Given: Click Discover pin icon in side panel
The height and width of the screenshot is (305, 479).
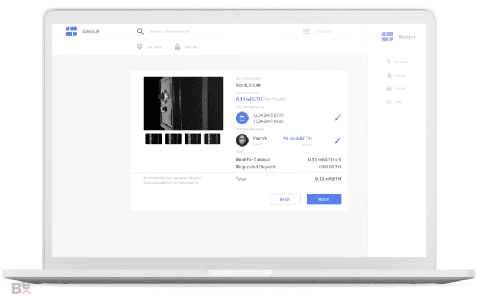Looking at the screenshot, I should tap(389, 62).
